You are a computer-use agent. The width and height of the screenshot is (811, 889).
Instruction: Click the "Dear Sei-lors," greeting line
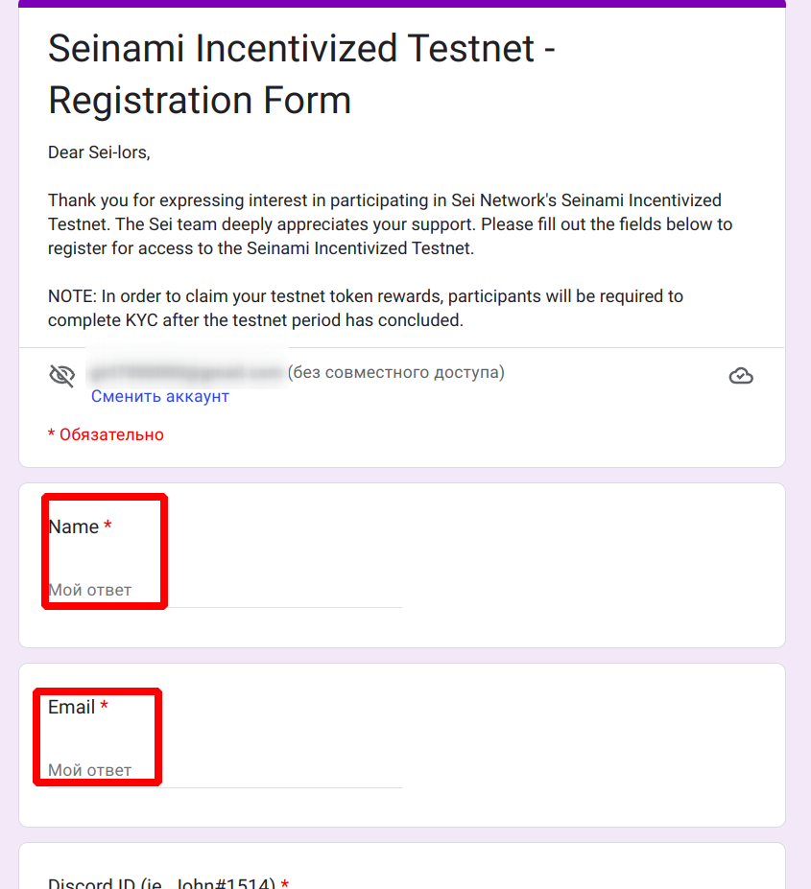[99, 152]
